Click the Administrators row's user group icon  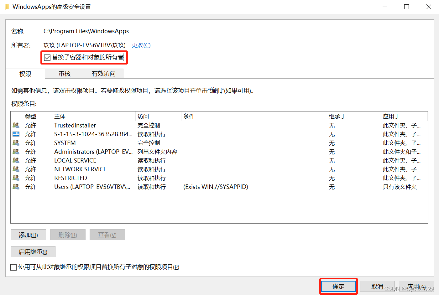[16, 152]
